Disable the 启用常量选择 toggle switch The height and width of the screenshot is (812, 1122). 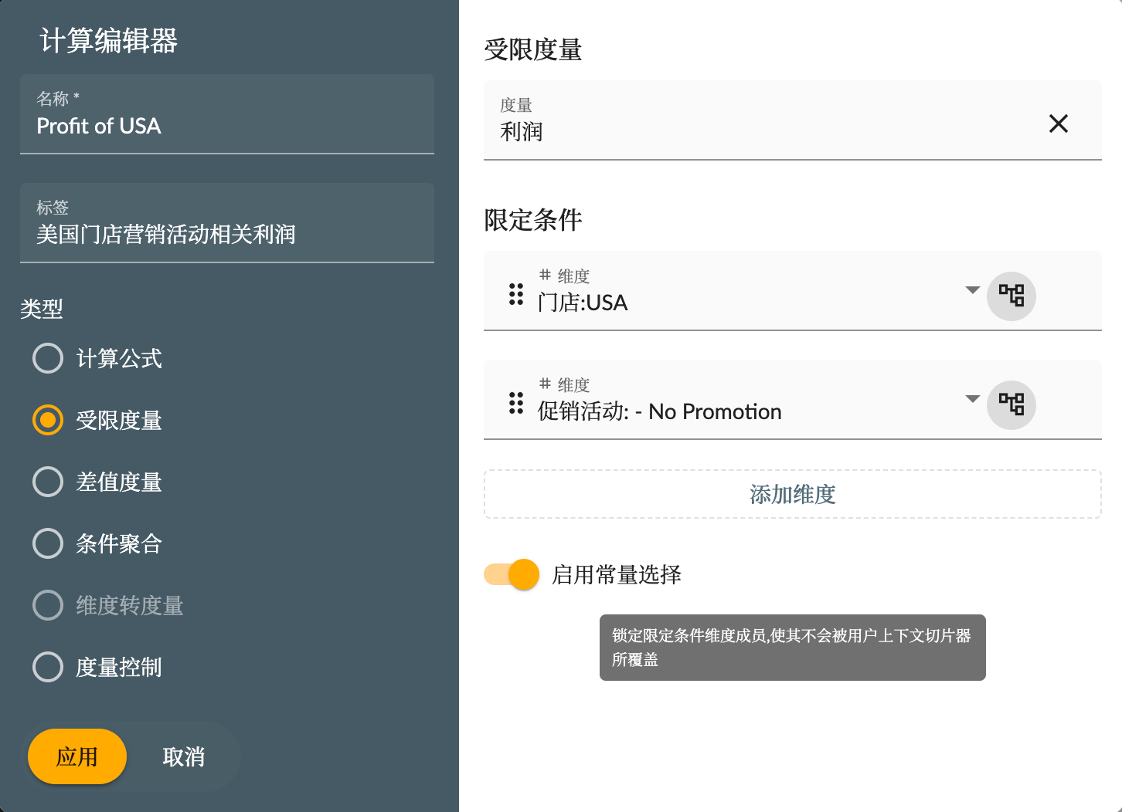(x=512, y=574)
